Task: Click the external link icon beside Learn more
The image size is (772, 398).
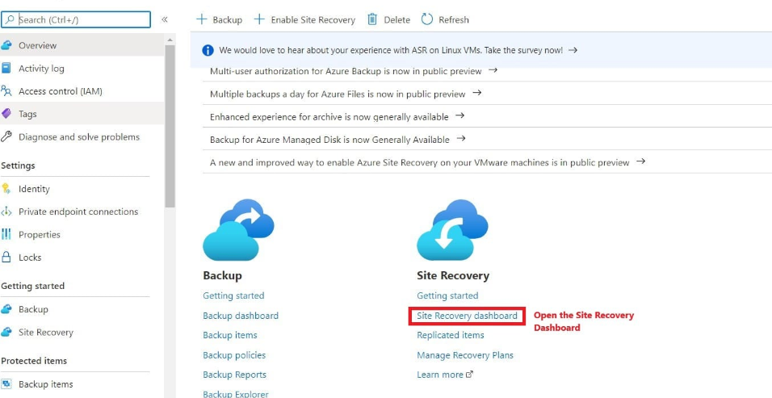Action: click(469, 375)
